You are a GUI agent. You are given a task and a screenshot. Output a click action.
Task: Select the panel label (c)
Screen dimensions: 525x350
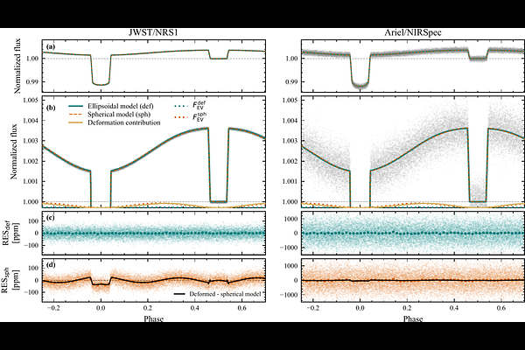(x=51, y=218)
